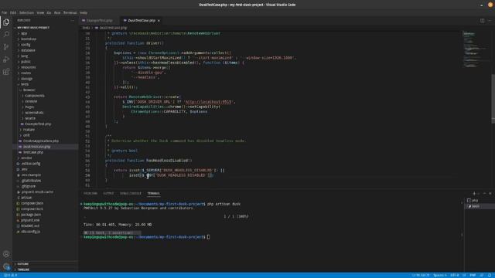Expand the vendor folder
This screenshot has height=278, width=495.
point(26,158)
